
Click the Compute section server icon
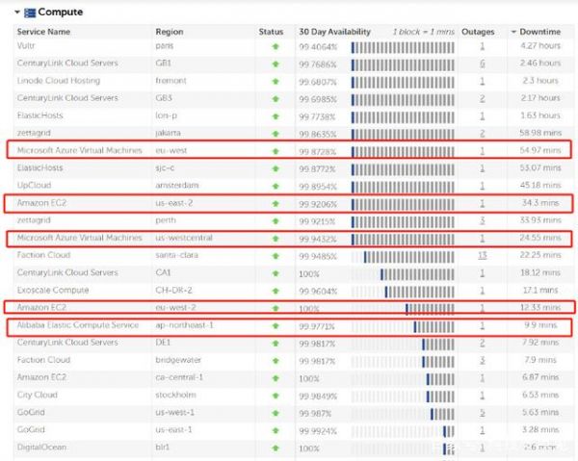[30, 13]
